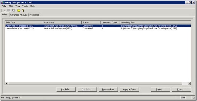Image resolution: width=197 pixels, height=101 pixels.
Task: Switch to the Processes tab
Action: point(34,15)
